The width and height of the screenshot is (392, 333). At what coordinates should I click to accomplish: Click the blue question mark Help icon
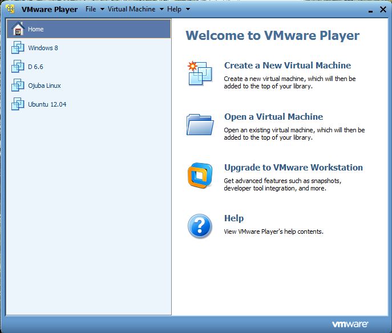click(x=200, y=226)
